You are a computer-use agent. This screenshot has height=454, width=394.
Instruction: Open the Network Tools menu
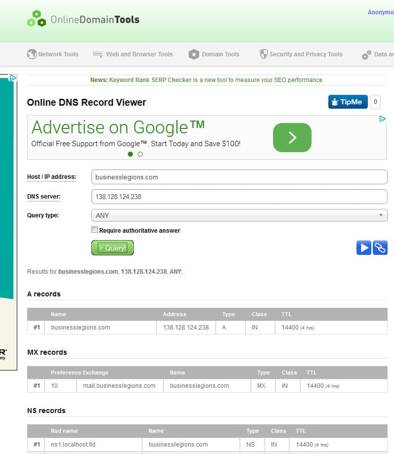[58, 54]
